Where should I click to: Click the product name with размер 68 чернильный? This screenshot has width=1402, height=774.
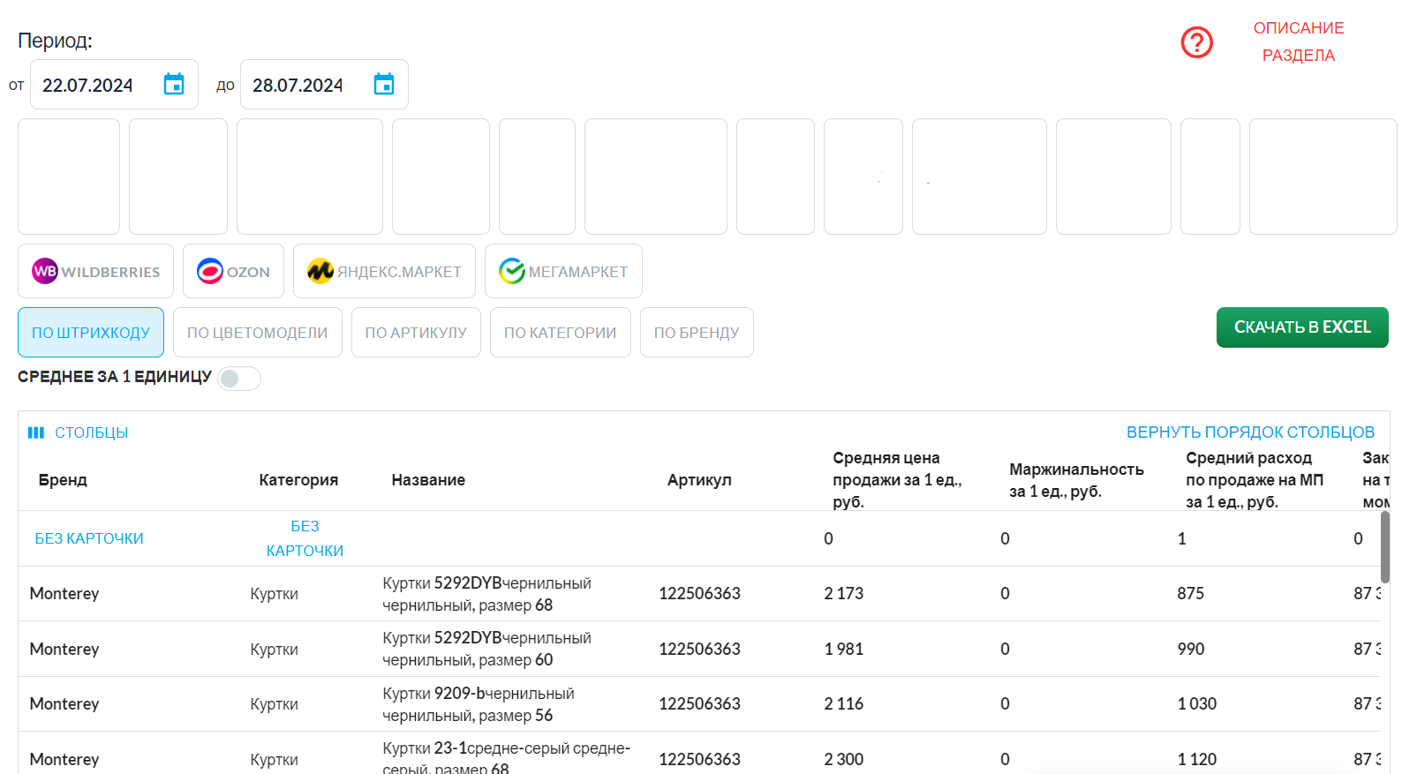(486, 594)
